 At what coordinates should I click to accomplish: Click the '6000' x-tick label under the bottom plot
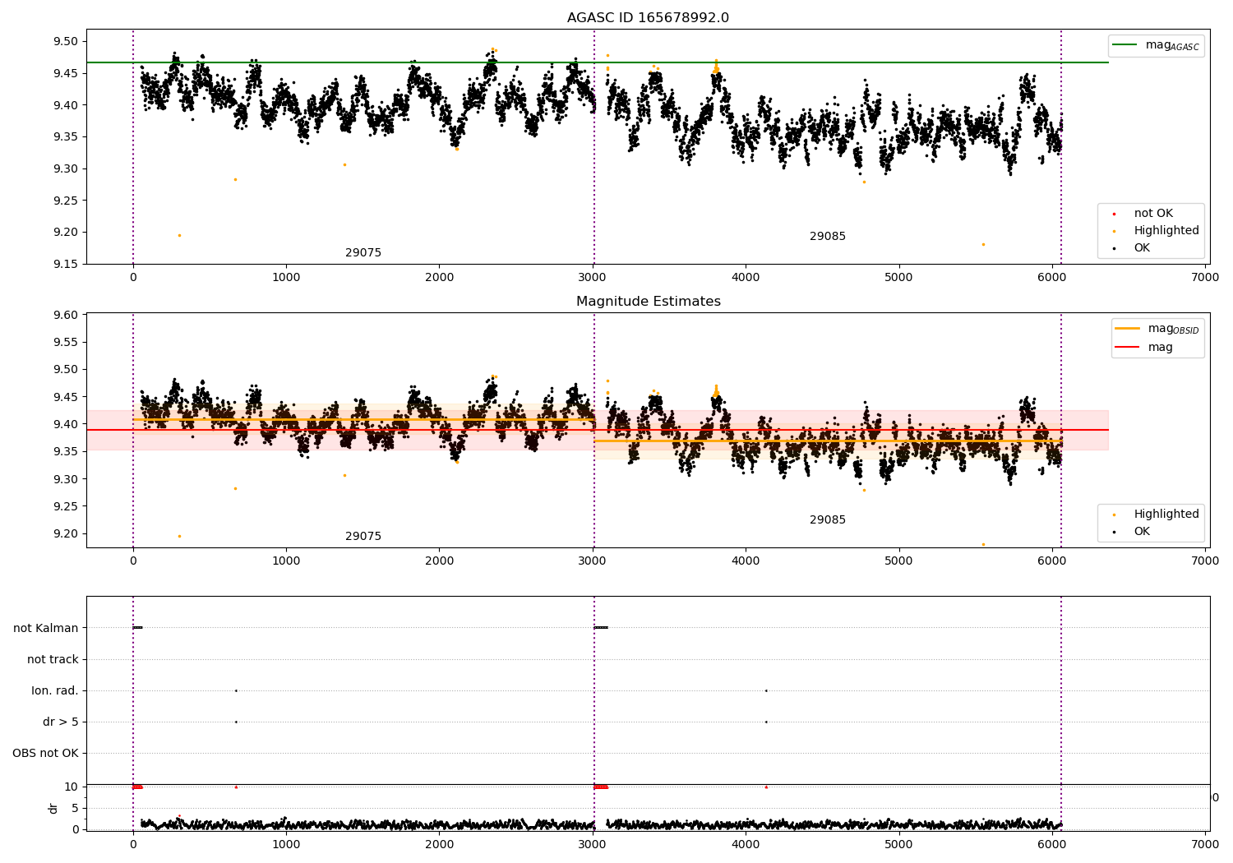(x=1052, y=844)
